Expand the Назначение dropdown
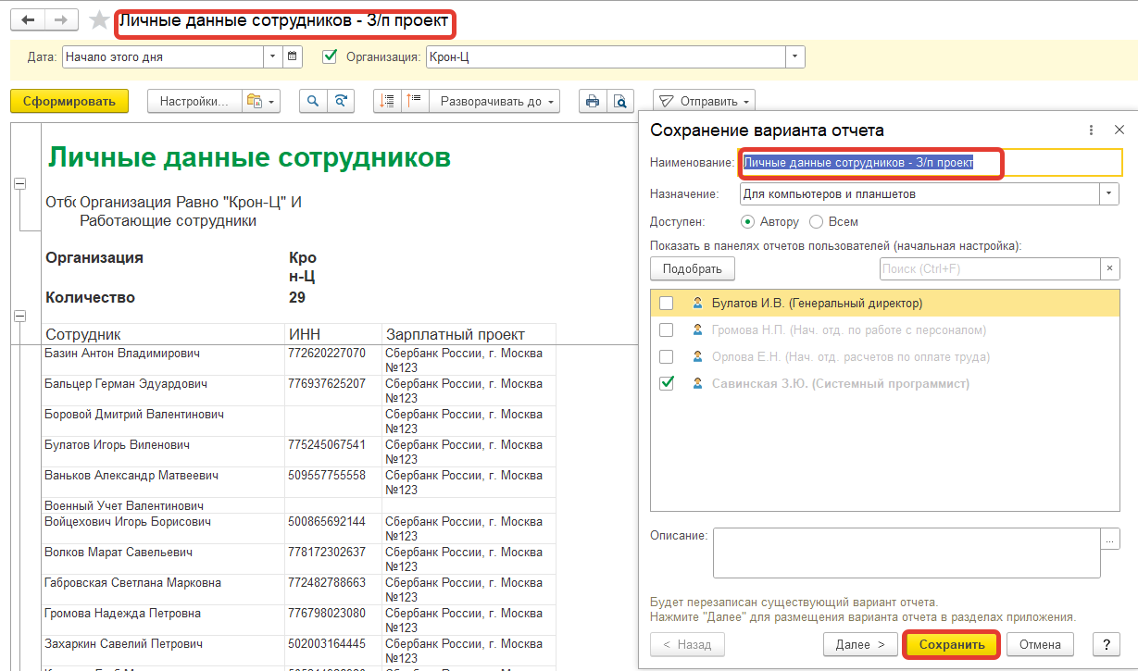 click(1109, 194)
